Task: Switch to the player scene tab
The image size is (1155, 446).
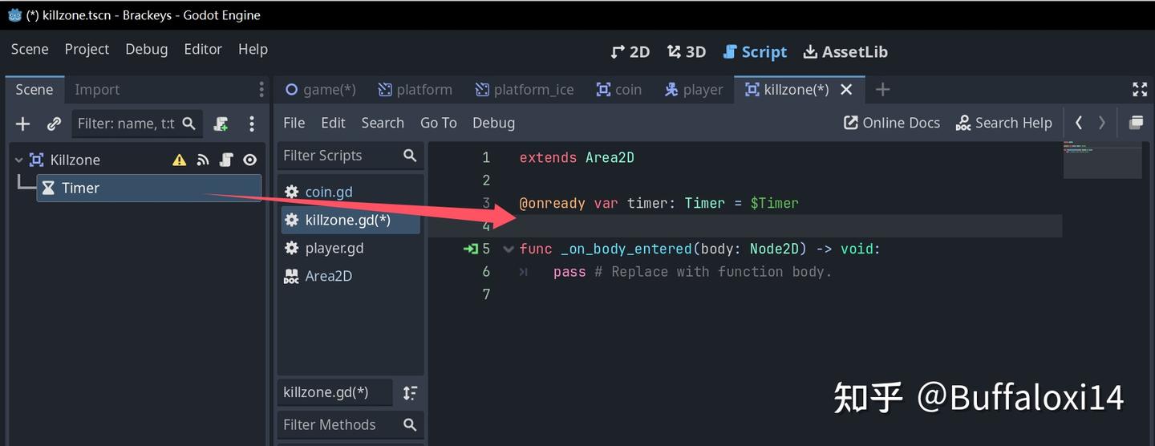Action: 694,90
